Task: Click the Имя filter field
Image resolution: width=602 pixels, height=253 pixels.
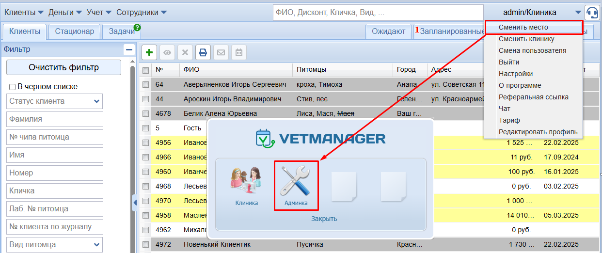Action: (55, 155)
